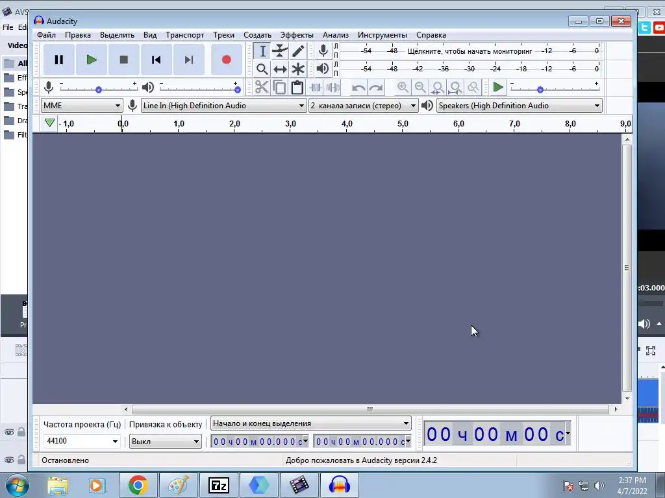The image size is (665, 498).
Task: Open the snap-to Выкл dropdown
Action: (x=165, y=442)
